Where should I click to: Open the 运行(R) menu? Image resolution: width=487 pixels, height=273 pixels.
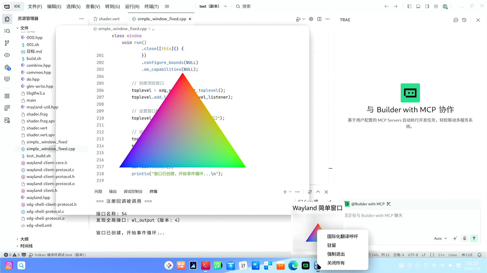point(132,7)
